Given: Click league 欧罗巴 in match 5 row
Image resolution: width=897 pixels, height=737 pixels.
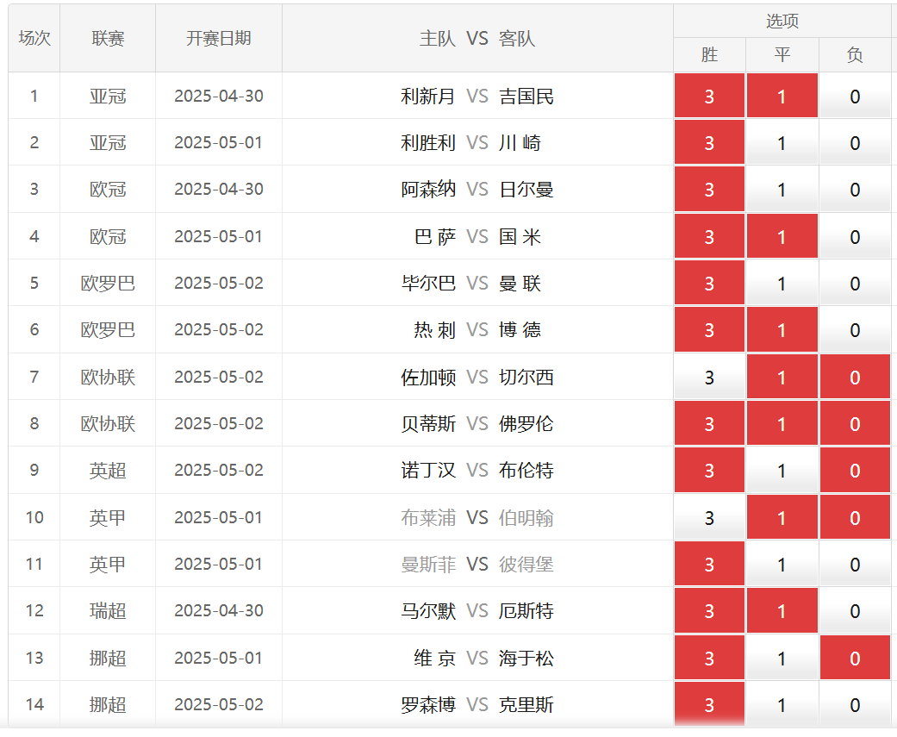Looking at the screenshot, I should pyautogui.click(x=108, y=284).
